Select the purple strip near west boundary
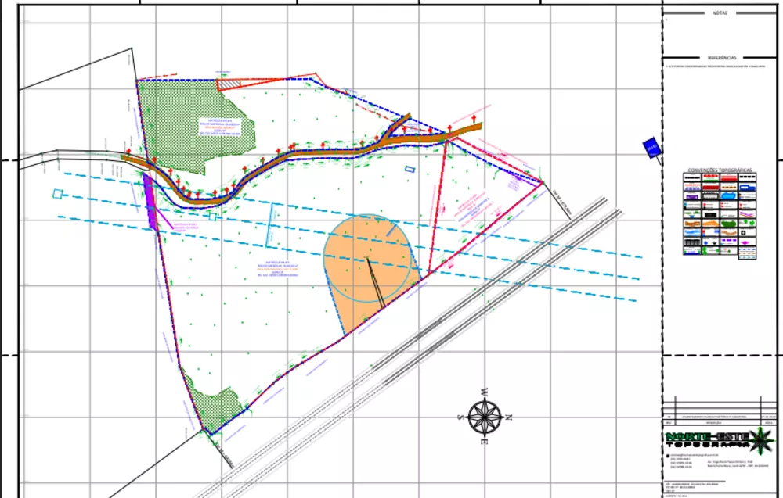Screen dimensions: 783x498 click(x=150, y=202)
